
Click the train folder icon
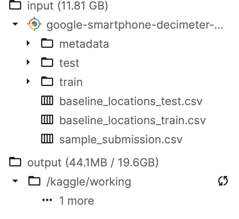tap(47, 81)
